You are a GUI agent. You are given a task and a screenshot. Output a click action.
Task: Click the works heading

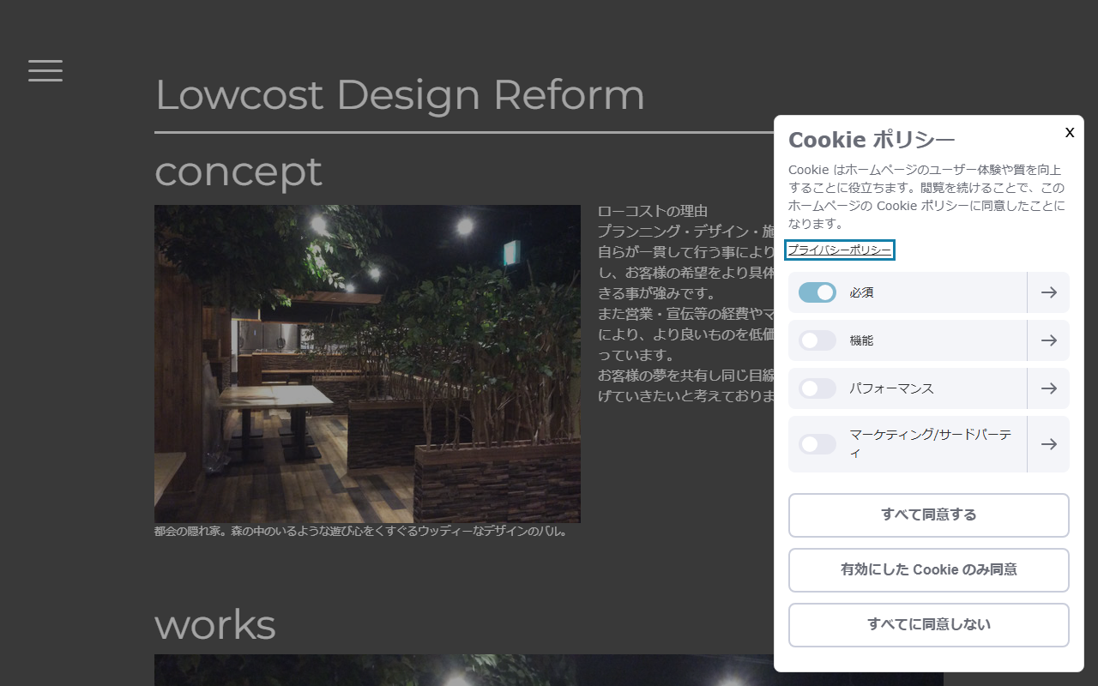click(x=215, y=624)
